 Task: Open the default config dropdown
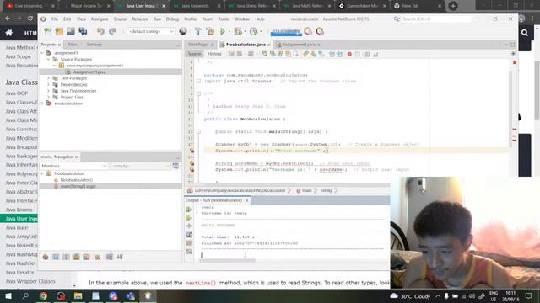point(151,32)
